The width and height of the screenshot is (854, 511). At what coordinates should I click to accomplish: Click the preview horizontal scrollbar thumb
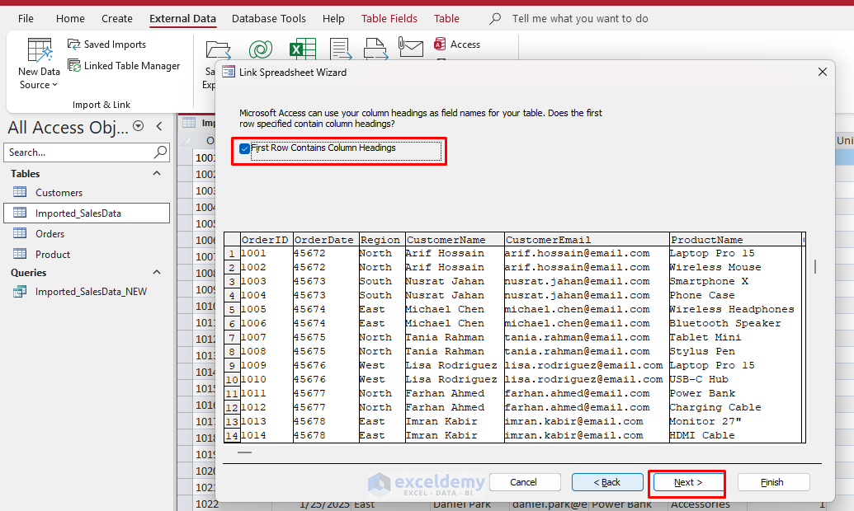click(x=244, y=452)
